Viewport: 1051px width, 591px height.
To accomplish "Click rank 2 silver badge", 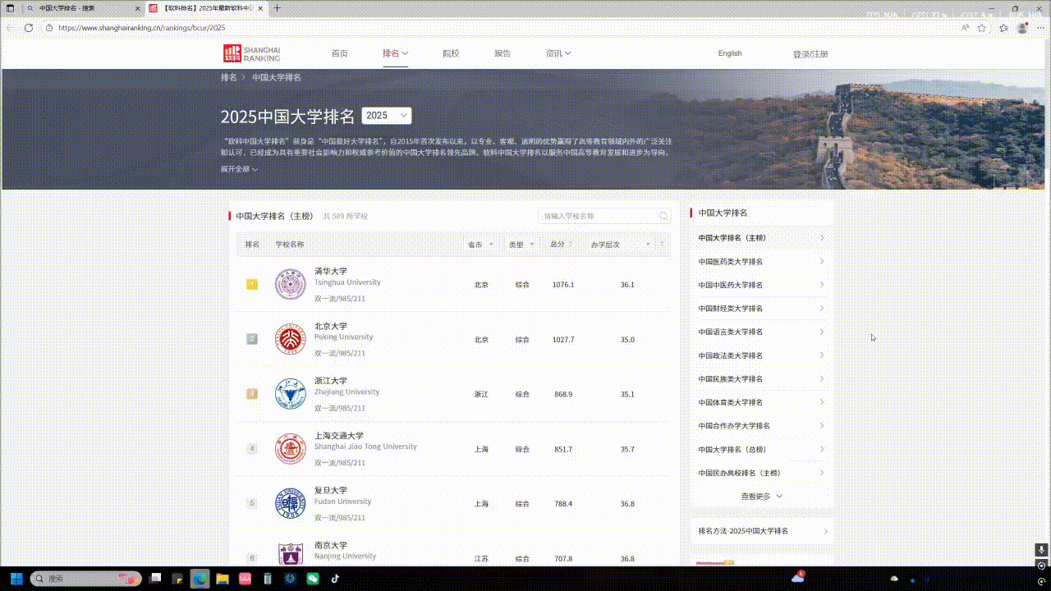I will pyautogui.click(x=252, y=339).
